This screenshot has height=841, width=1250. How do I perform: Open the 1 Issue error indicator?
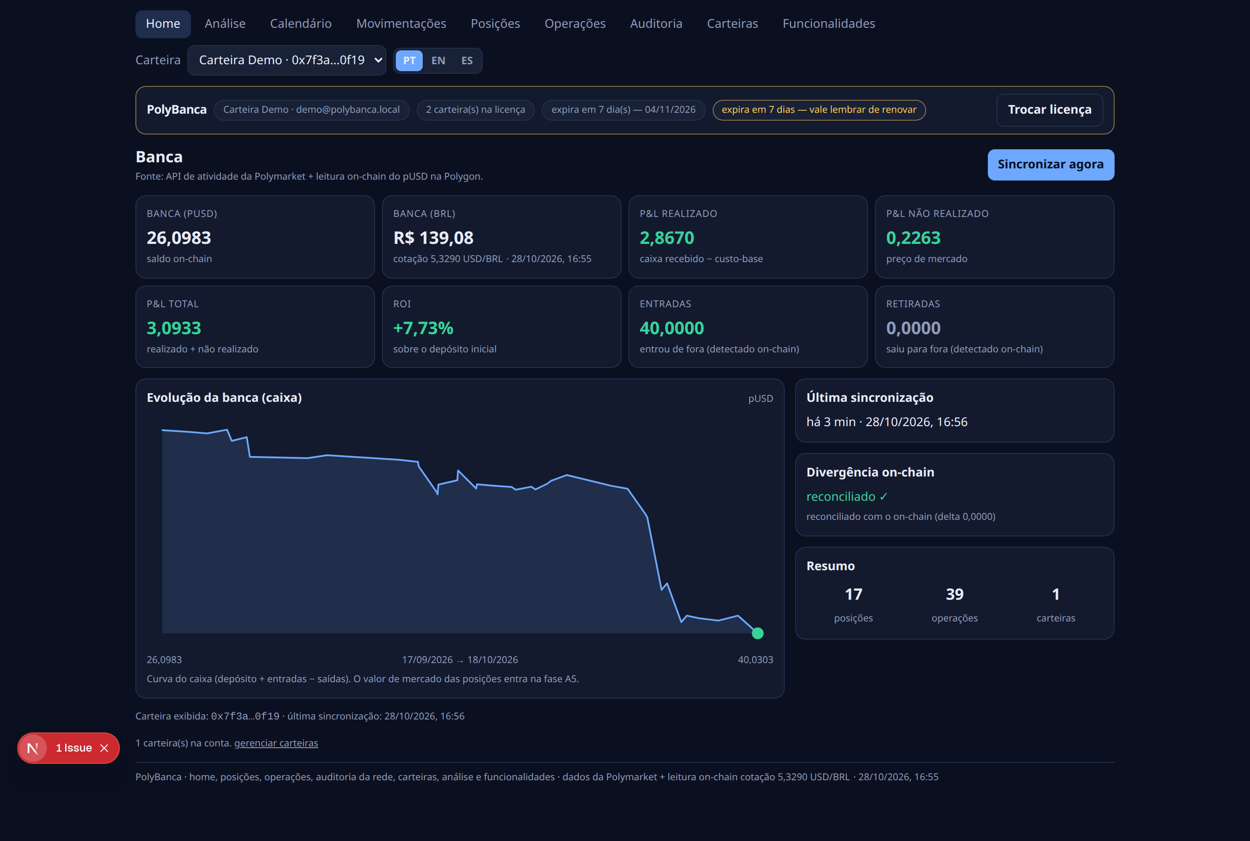74,748
